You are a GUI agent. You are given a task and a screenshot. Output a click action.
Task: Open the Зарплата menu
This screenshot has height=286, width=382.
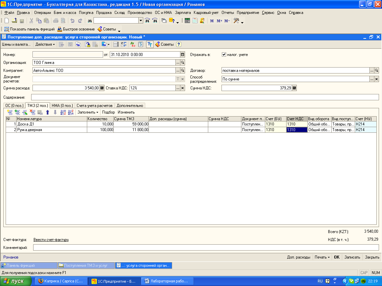tap(183, 13)
